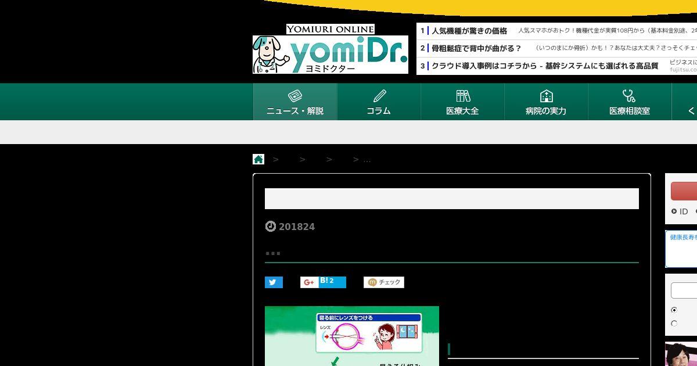697x366 pixels.
Task: Open the コラム tab
Action: point(379,102)
